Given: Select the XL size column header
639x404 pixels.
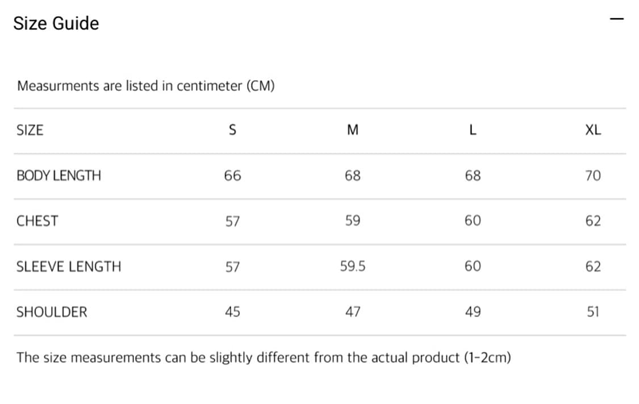Looking at the screenshot, I should click(592, 130).
